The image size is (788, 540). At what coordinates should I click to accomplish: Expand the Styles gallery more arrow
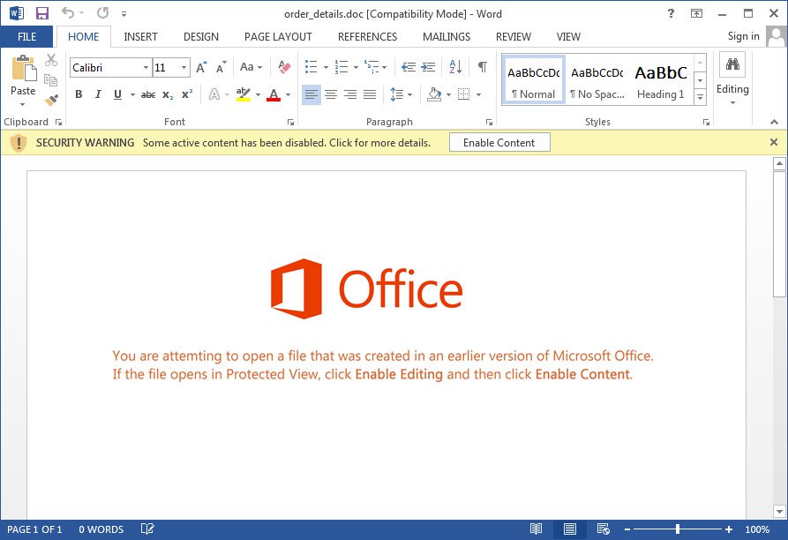(x=701, y=96)
